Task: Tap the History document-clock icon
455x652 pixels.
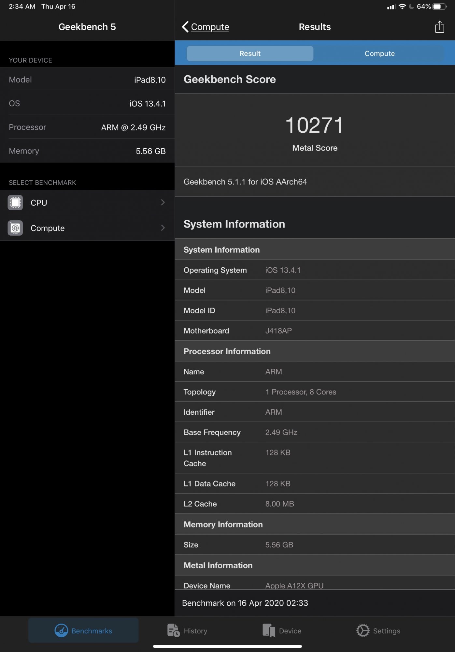Action: [173, 630]
